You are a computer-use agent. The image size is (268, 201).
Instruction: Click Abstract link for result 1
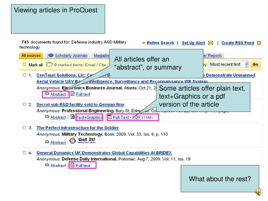[x=58, y=94]
